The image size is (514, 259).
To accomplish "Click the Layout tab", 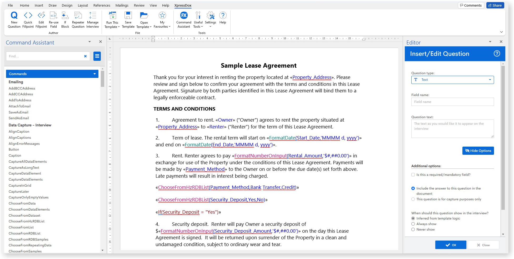I will pos(83,5).
